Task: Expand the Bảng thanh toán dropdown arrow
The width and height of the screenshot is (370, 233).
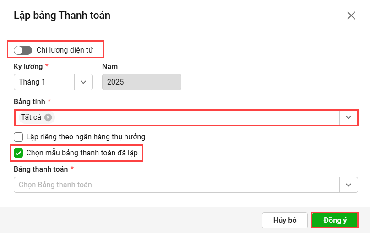Action: 348,185
